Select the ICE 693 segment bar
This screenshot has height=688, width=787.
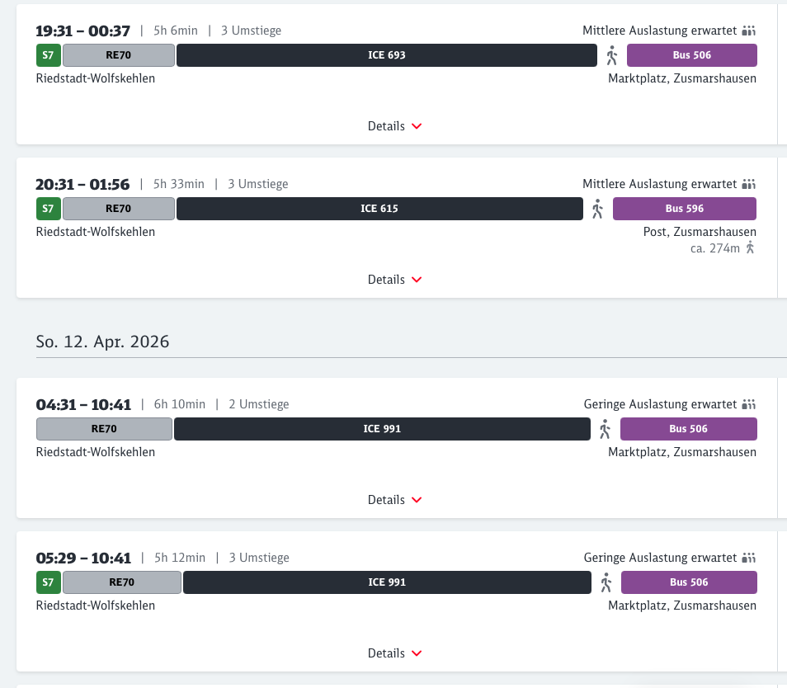386,55
